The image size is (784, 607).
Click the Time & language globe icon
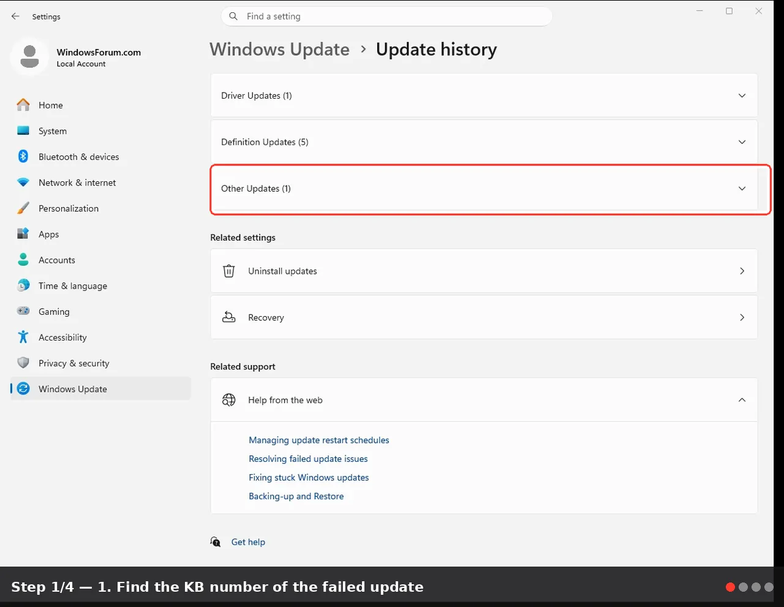point(23,285)
